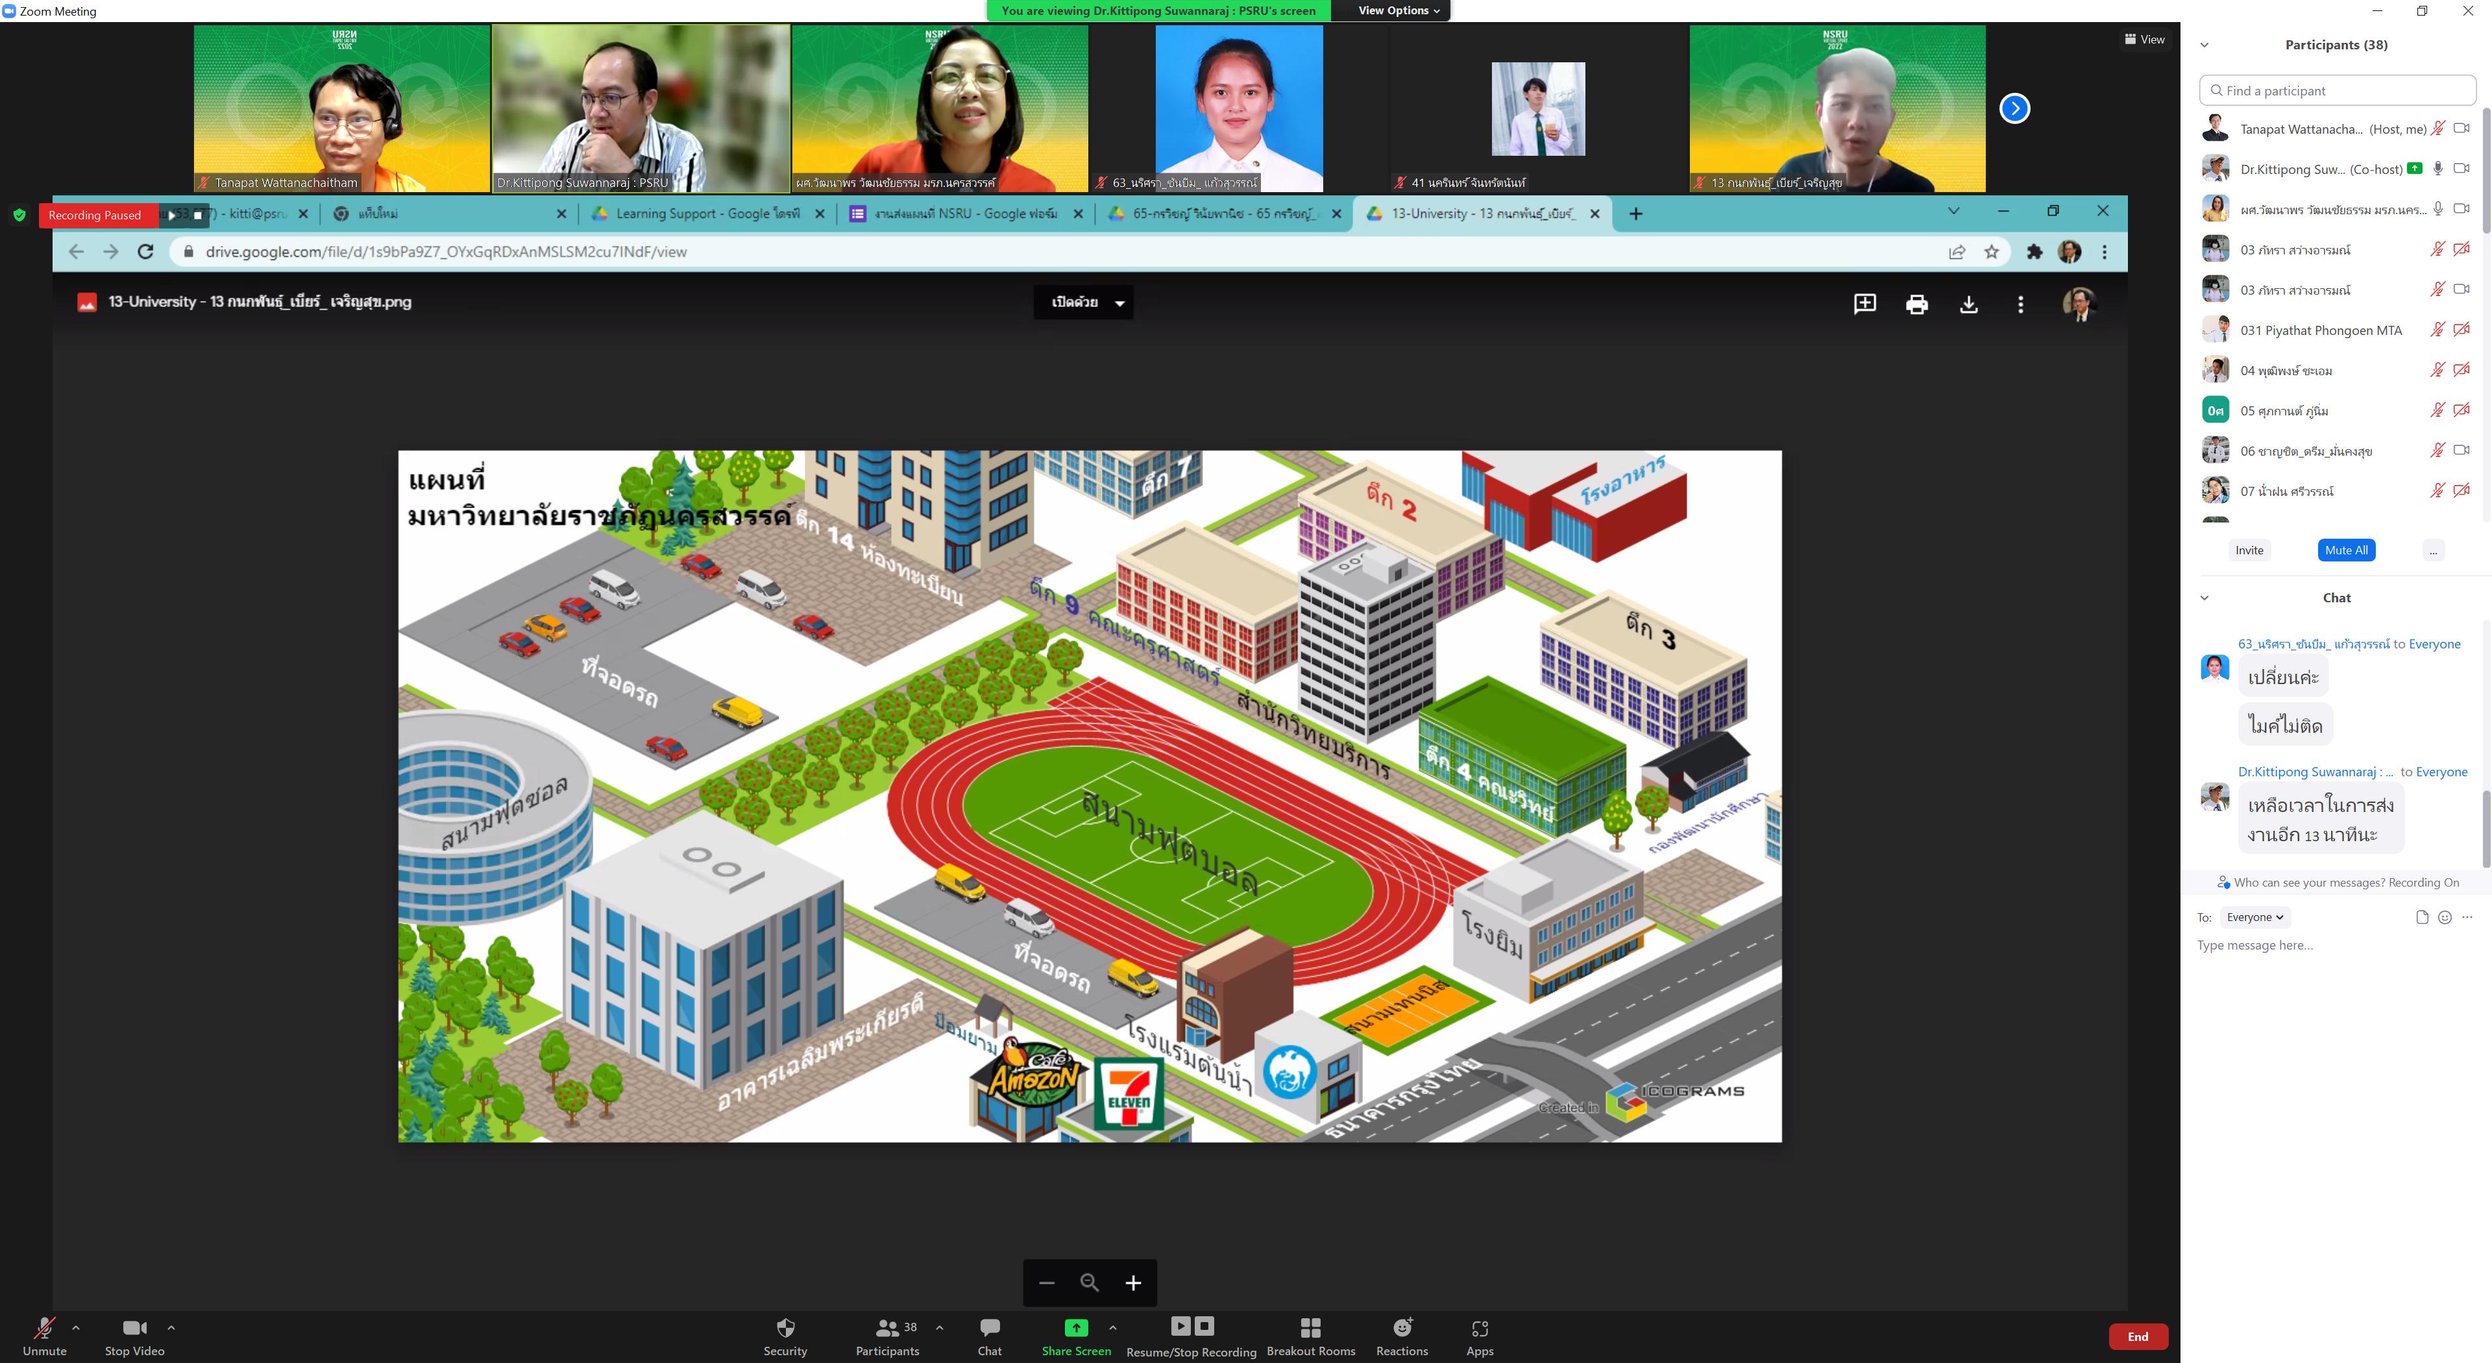Click the Type message here field
Screen dimensions: 2492x1363
(x=2334, y=945)
